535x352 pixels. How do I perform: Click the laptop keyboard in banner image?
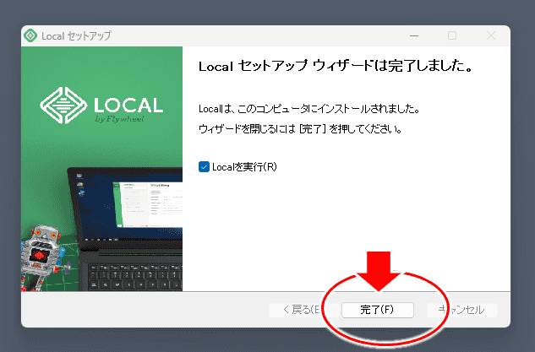coord(135,274)
